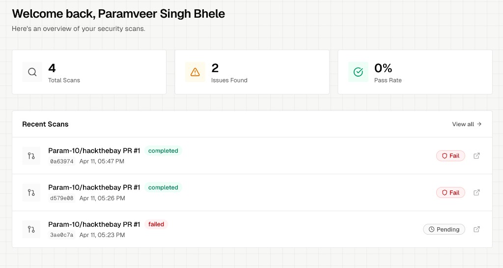The width and height of the screenshot is (503, 268).
Task: Open external link for scan 0a63974
Action: click(x=476, y=156)
